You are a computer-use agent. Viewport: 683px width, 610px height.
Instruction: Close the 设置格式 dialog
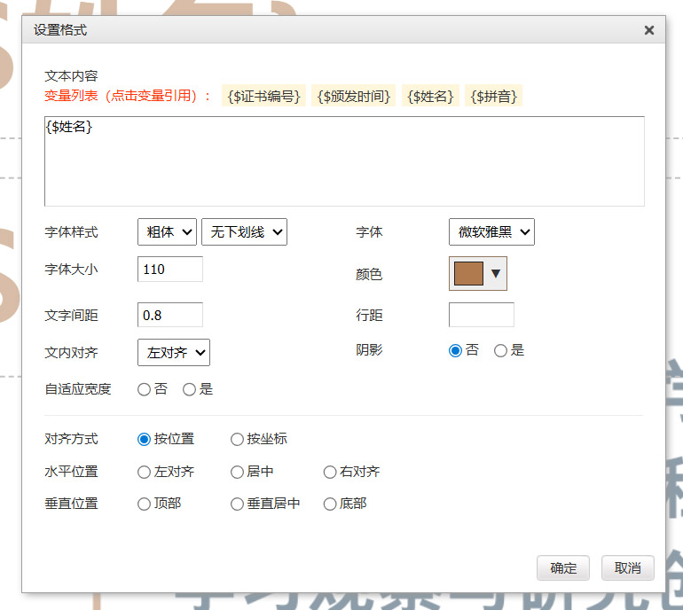[x=649, y=30]
